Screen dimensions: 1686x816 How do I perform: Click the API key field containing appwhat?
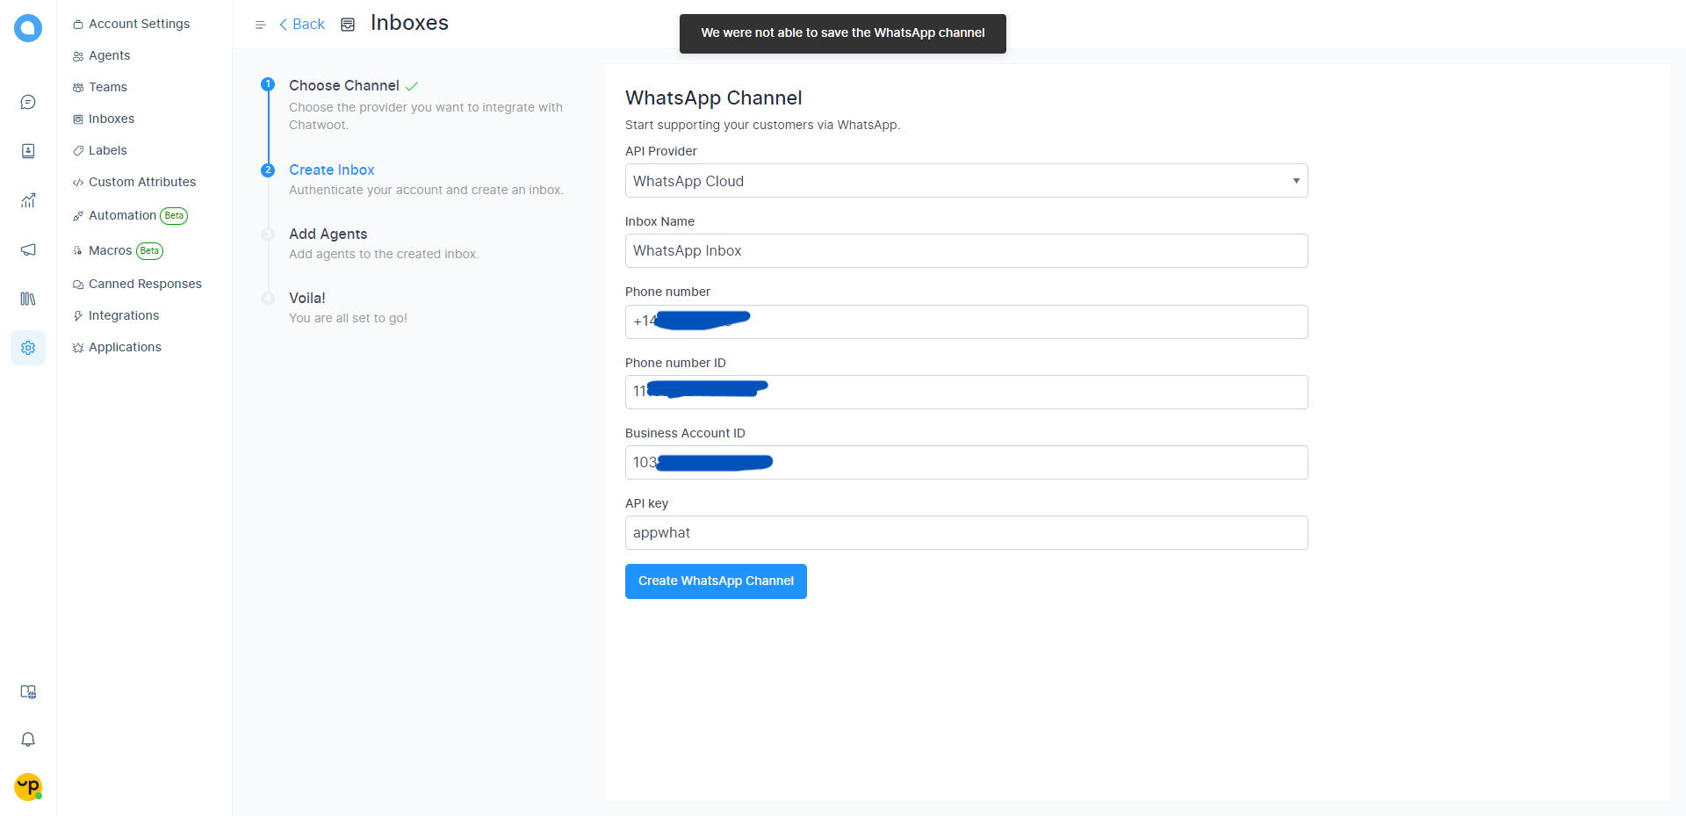(966, 532)
